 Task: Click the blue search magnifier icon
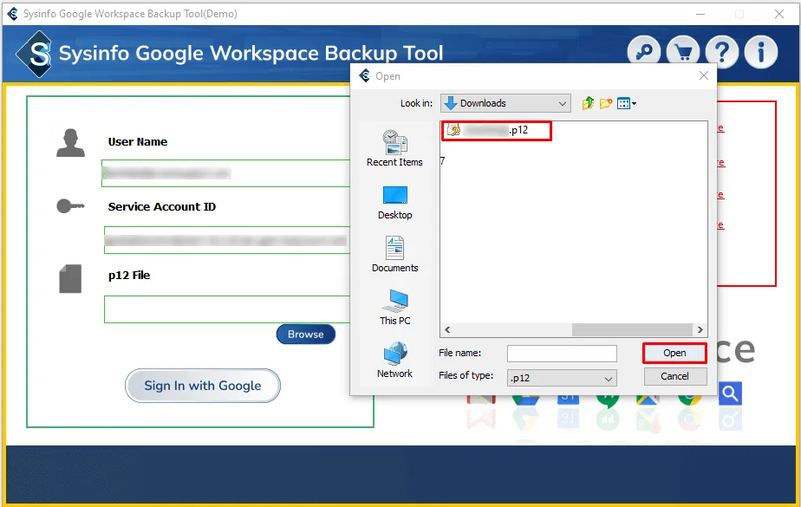point(730,393)
